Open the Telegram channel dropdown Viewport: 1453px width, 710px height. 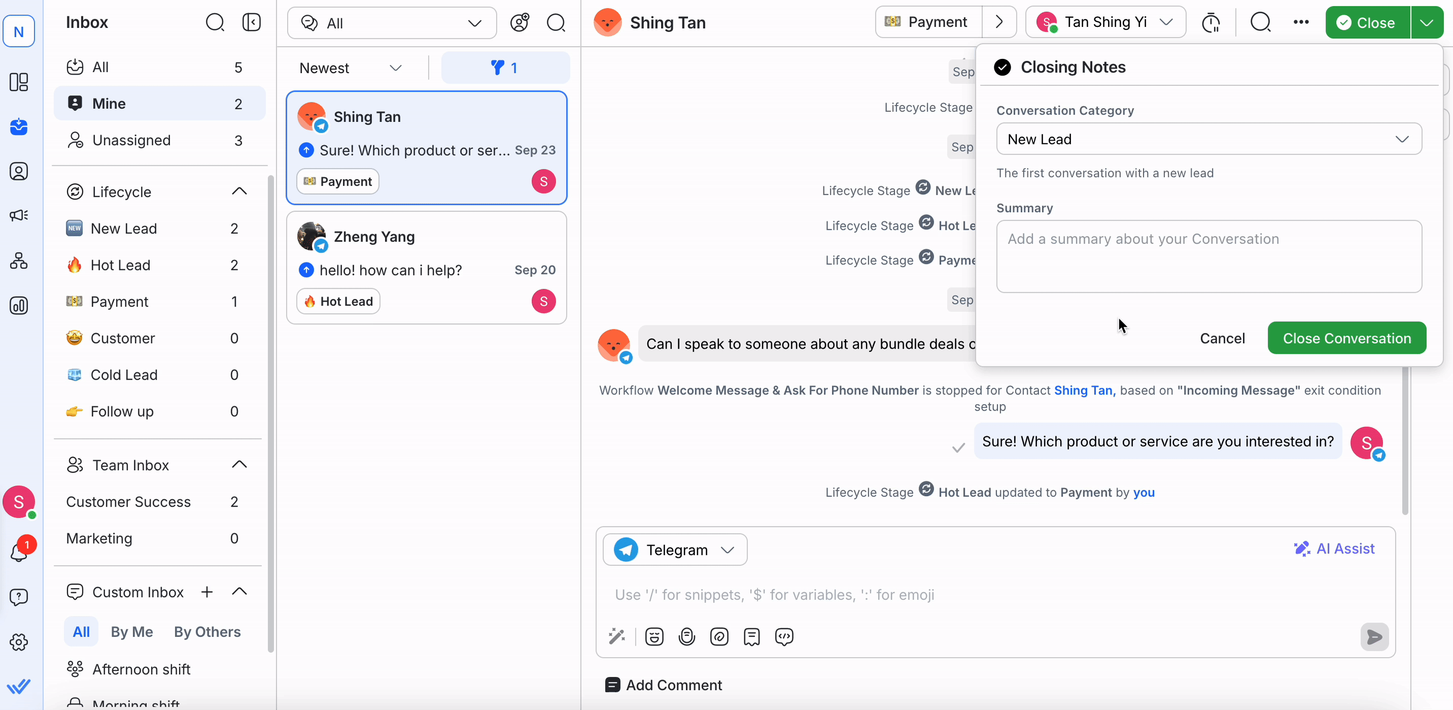[x=675, y=550]
